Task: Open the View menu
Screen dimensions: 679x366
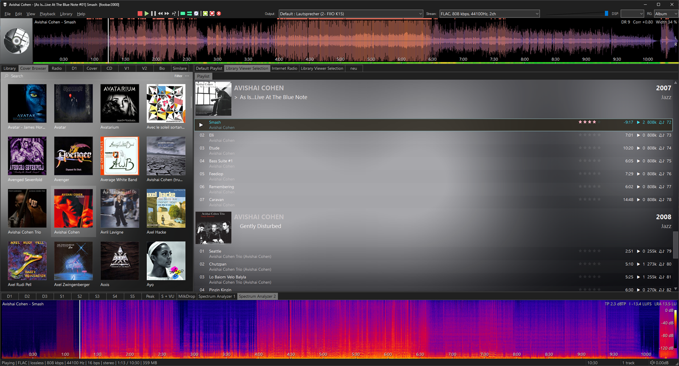Action: point(31,14)
